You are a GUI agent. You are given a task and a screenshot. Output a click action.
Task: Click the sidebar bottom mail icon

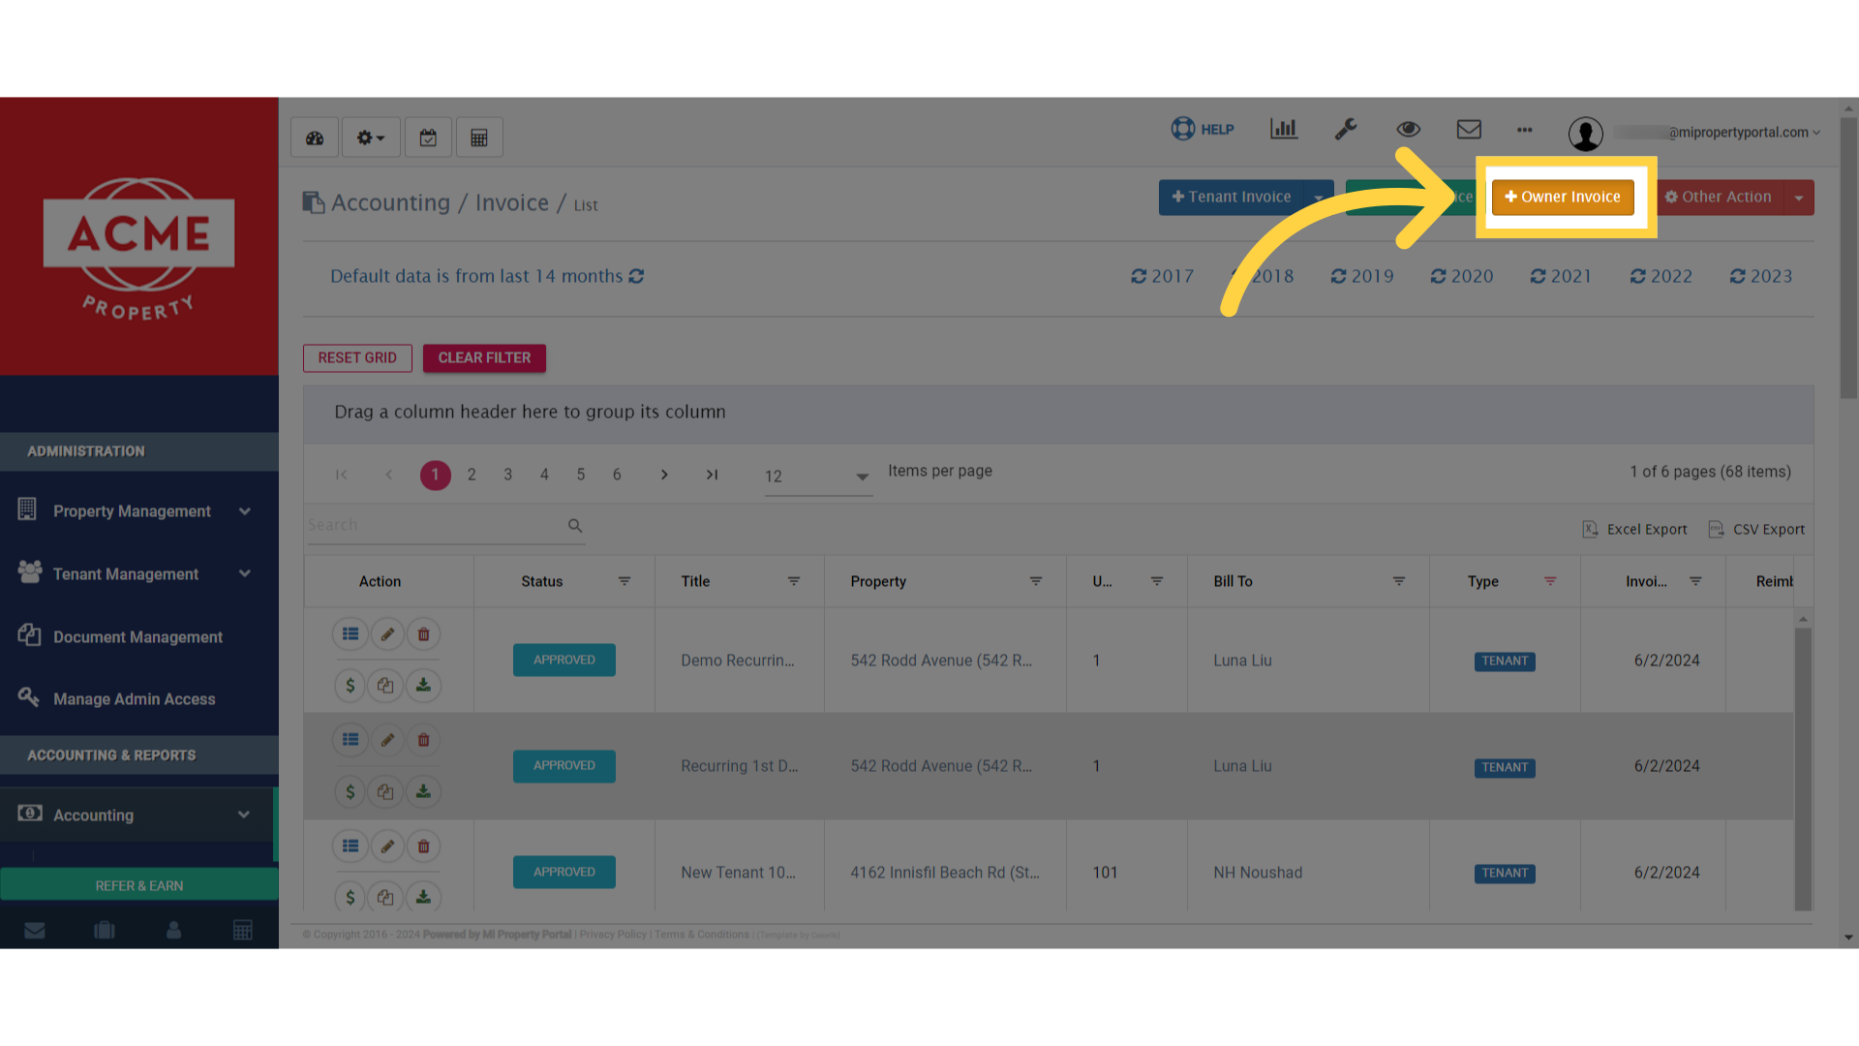click(x=35, y=930)
